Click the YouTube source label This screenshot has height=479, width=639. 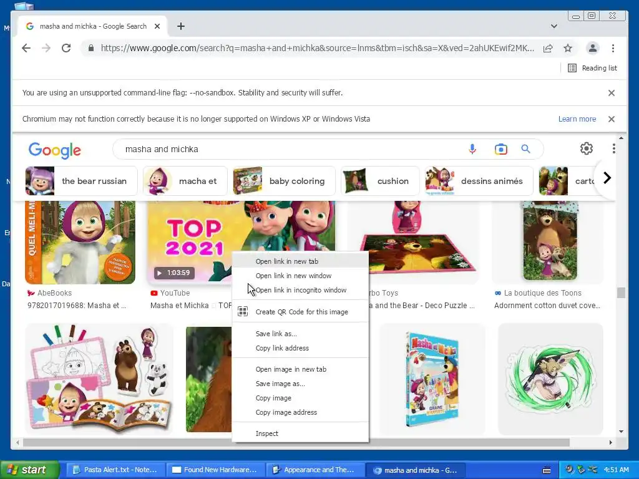click(x=170, y=293)
